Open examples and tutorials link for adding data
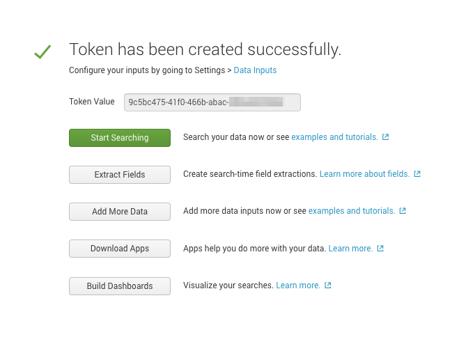This screenshot has height=337, width=459. 352,211
